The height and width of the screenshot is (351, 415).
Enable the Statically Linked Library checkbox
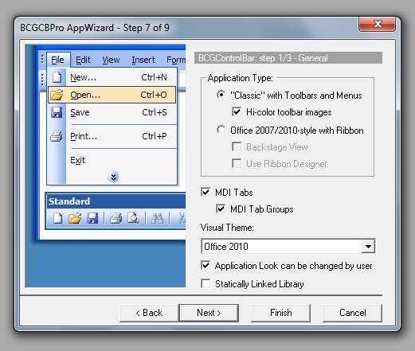(x=206, y=283)
